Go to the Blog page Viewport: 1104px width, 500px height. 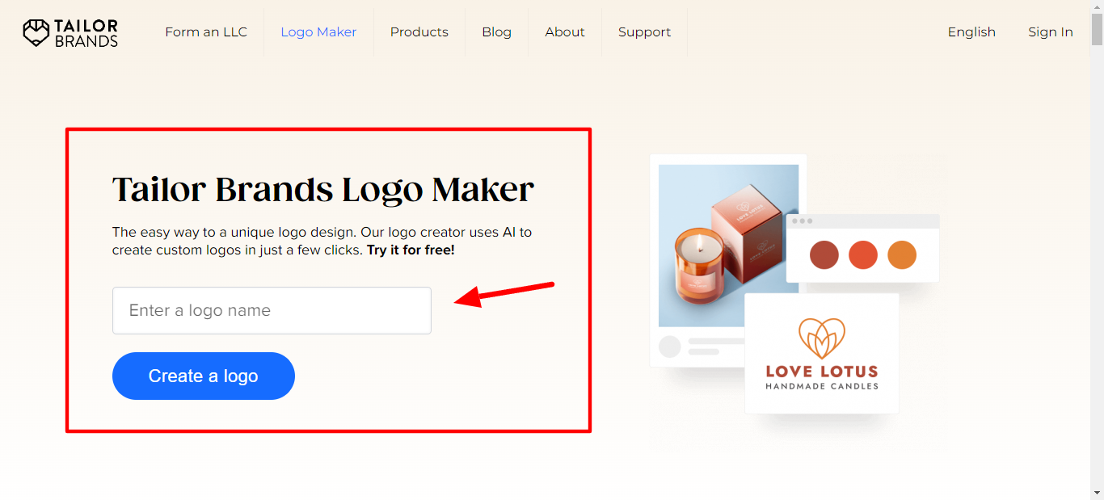point(496,32)
